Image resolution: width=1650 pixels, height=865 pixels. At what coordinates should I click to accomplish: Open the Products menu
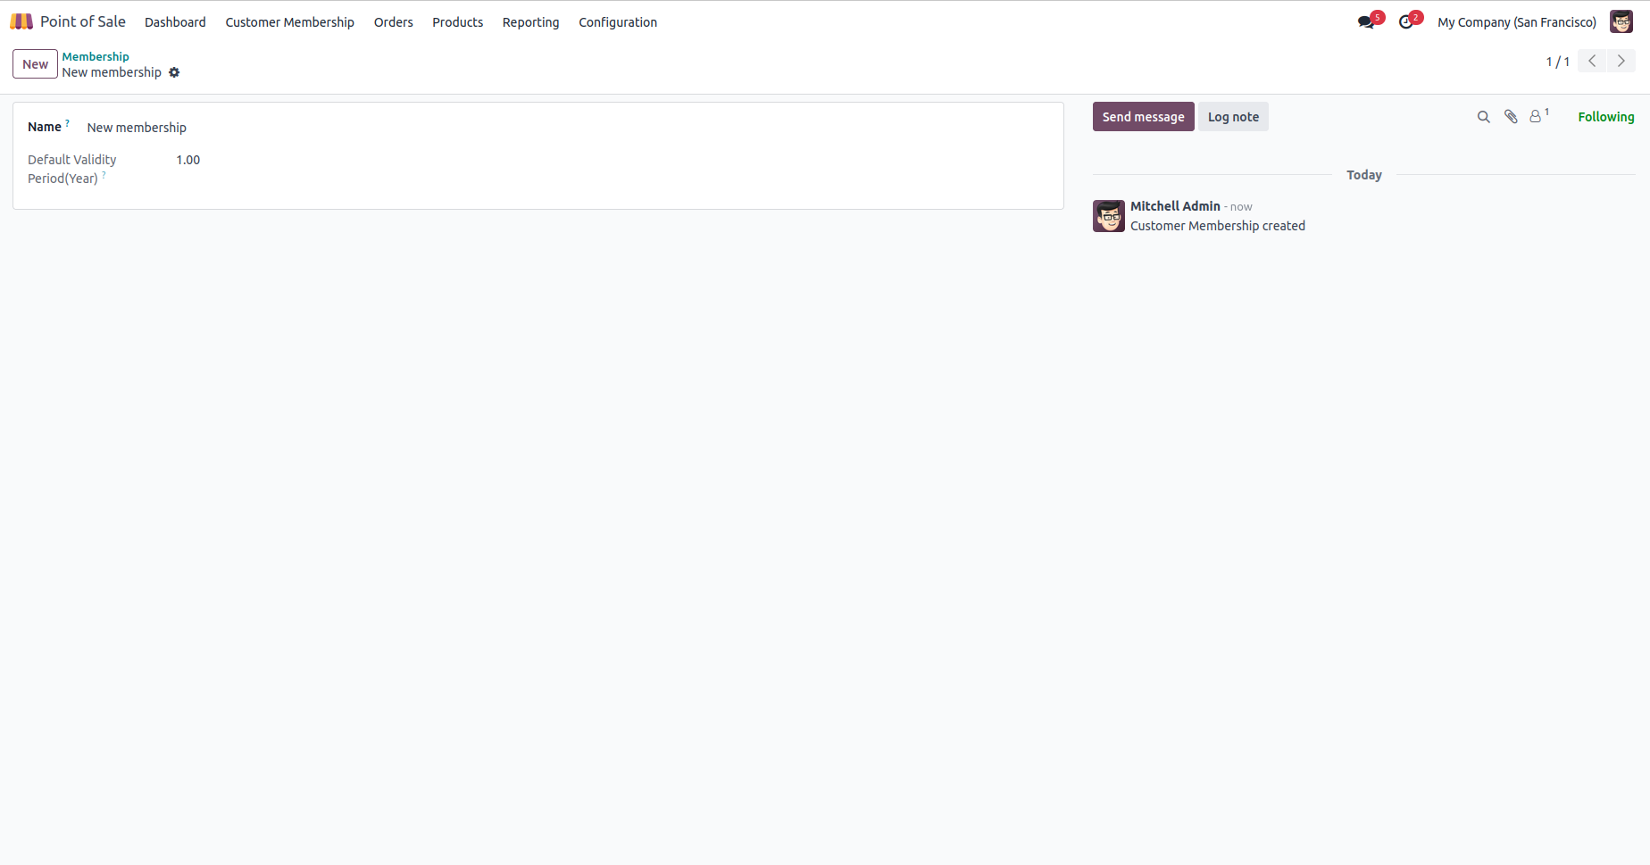click(x=458, y=22)
